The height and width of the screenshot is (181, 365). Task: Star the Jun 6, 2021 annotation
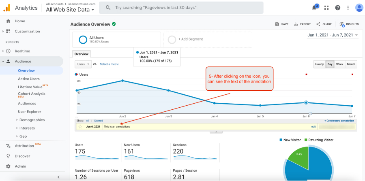80,127
